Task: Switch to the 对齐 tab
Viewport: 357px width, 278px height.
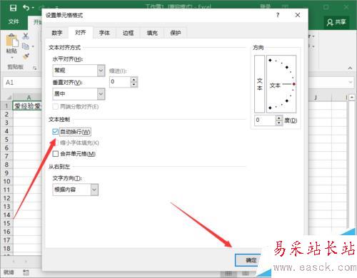Action: click(x=80, y=33)
